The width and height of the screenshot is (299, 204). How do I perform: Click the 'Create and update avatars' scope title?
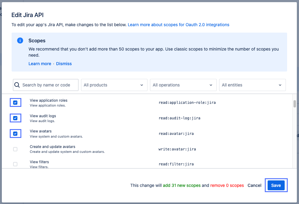(x=52, y=147)
